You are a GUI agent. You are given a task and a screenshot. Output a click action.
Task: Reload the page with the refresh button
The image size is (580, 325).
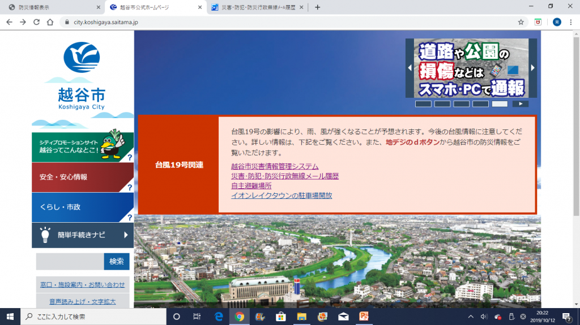[x=37, y=22]
